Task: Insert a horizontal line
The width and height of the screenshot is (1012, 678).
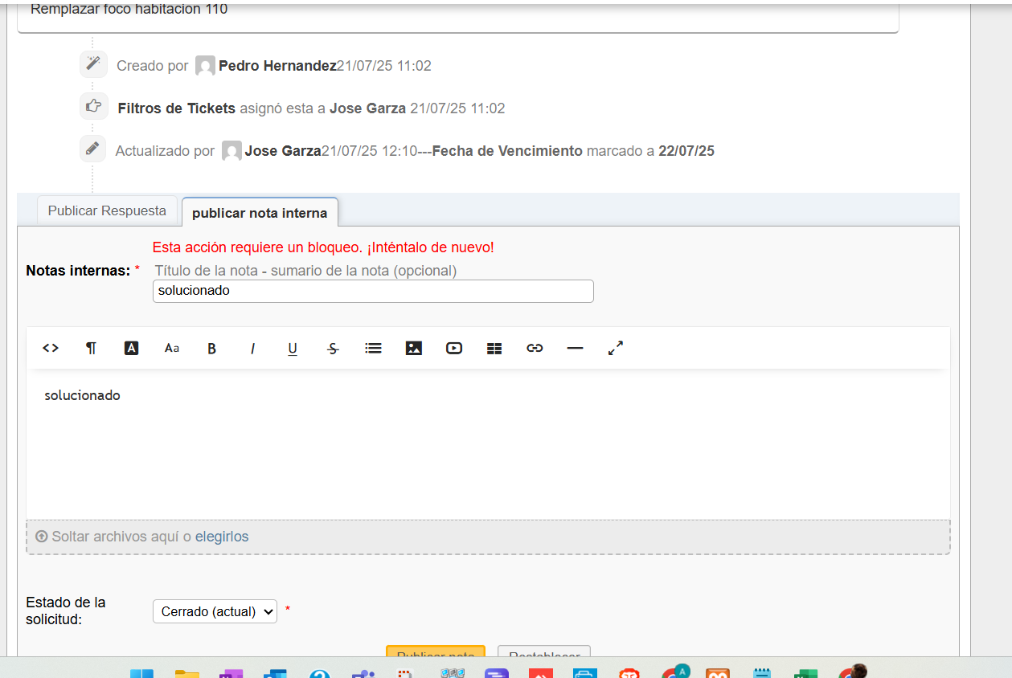Action: [575, 348]
